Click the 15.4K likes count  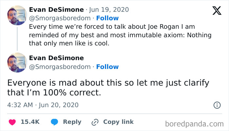[x=30, y=122]
